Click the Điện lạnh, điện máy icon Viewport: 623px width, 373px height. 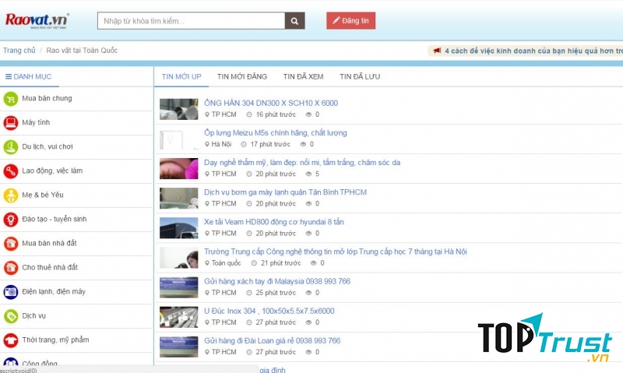[11, 292]
